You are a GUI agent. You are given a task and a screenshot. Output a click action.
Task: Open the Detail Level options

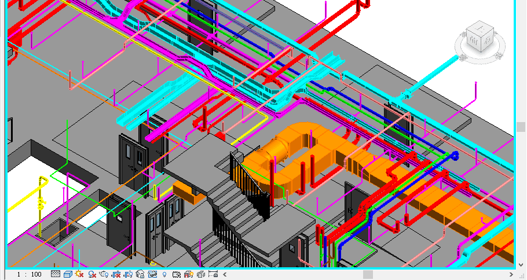[56, 274]
